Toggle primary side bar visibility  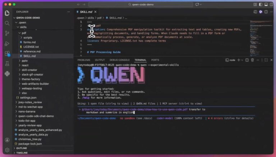(x=261, y=4)
